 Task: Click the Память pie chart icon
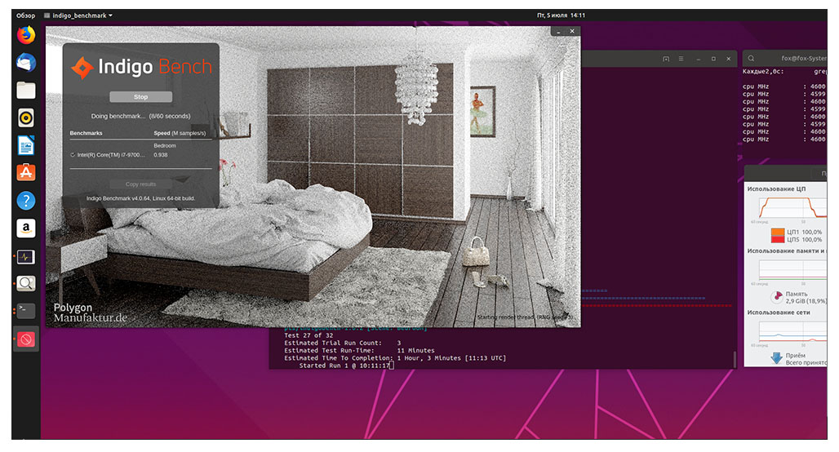[776, 296]
